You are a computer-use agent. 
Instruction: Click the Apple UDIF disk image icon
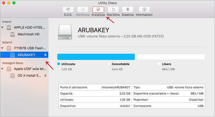tap(9, 69)
